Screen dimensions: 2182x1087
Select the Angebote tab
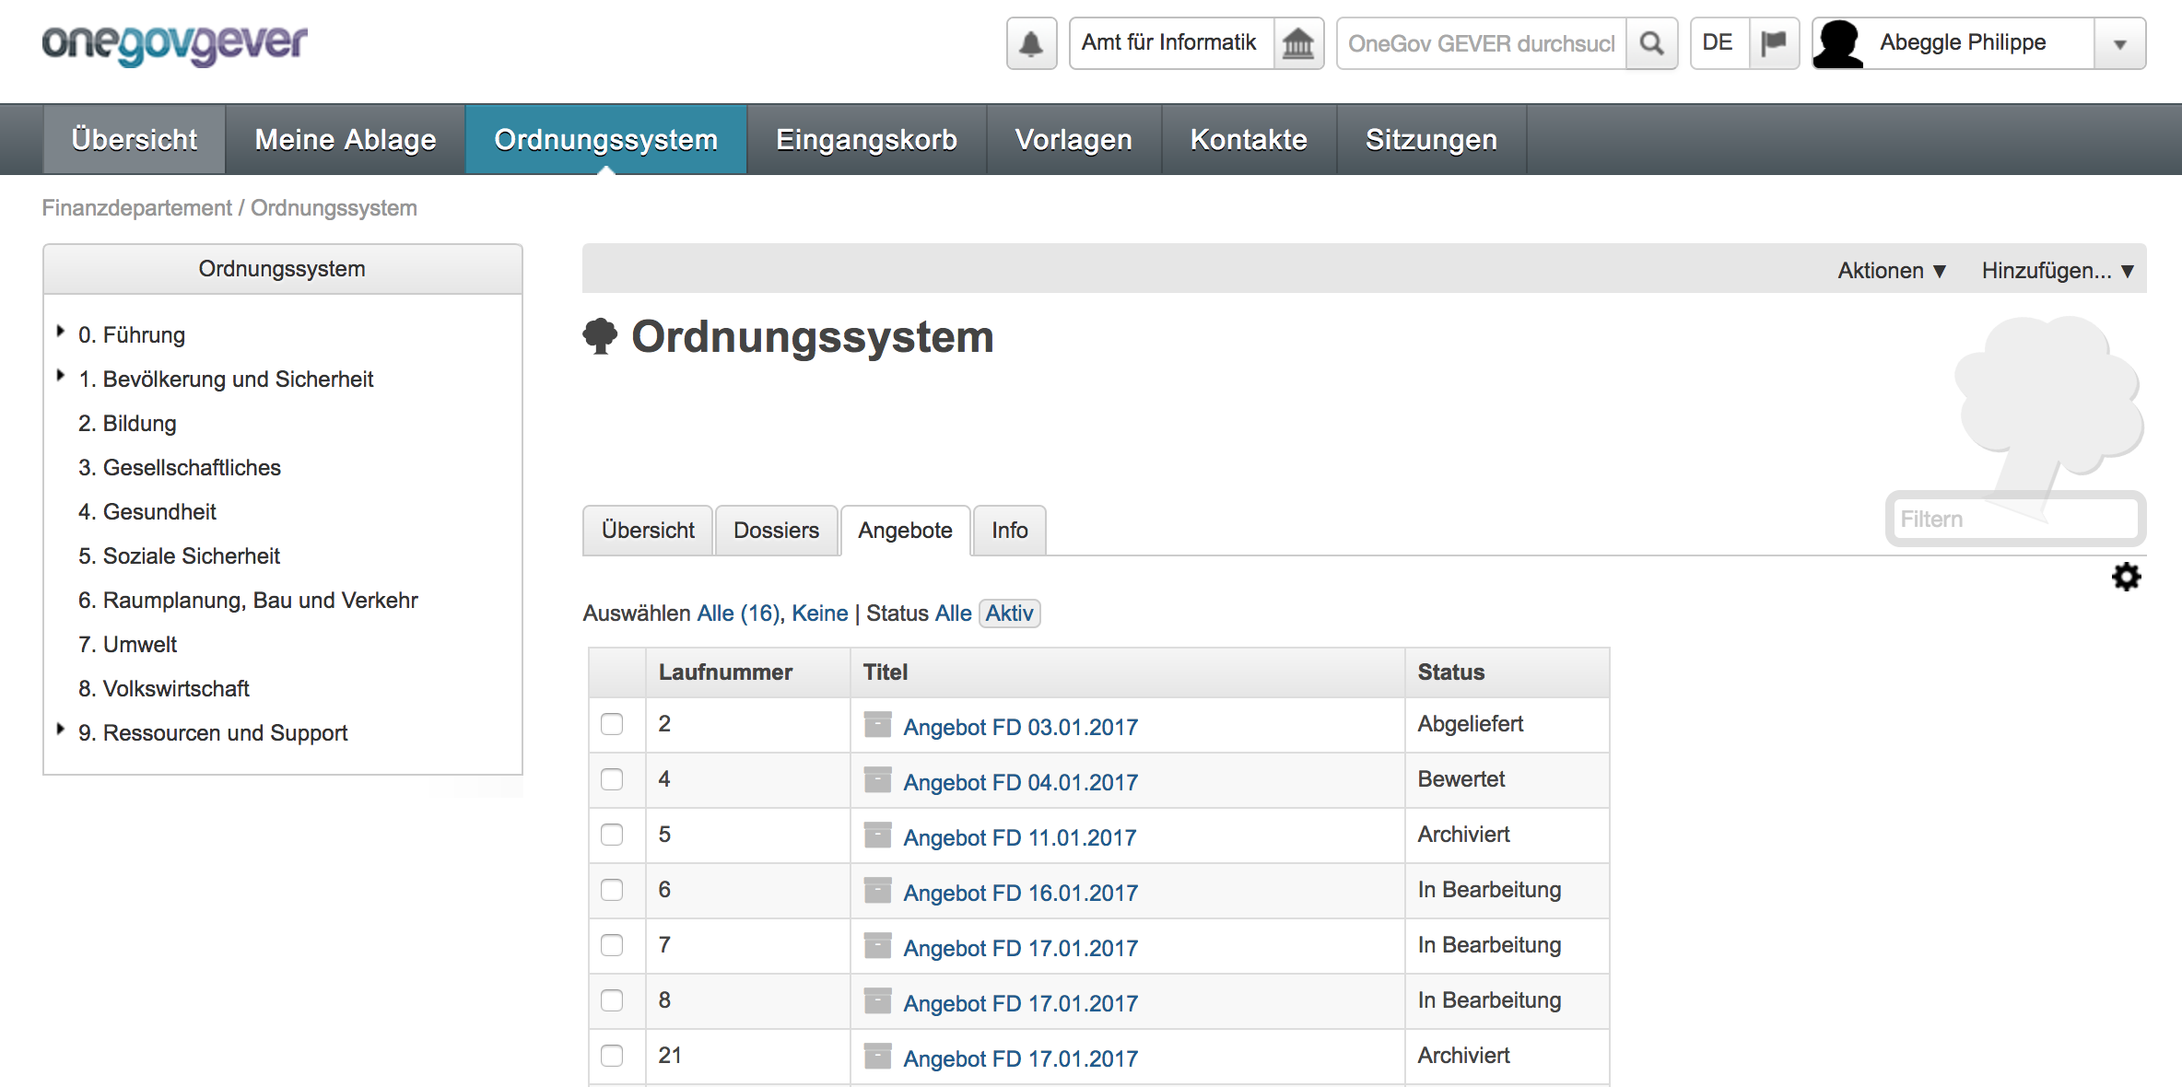point(905,531)
